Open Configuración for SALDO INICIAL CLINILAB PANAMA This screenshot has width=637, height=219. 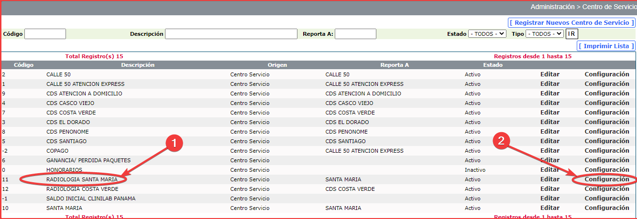tap(607, 198)
